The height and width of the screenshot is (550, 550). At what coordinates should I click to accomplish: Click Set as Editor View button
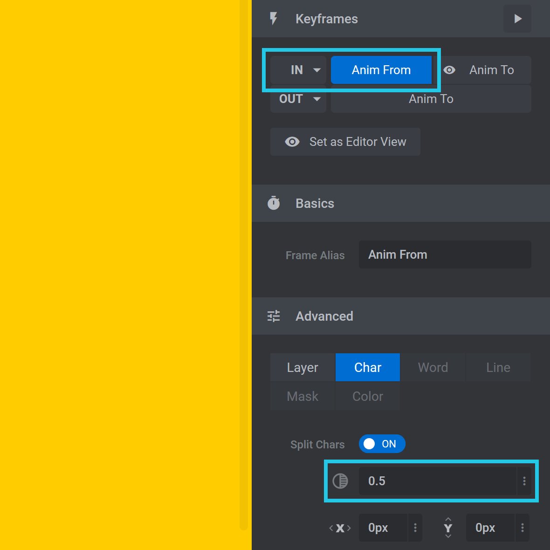(x=345, y=142)
